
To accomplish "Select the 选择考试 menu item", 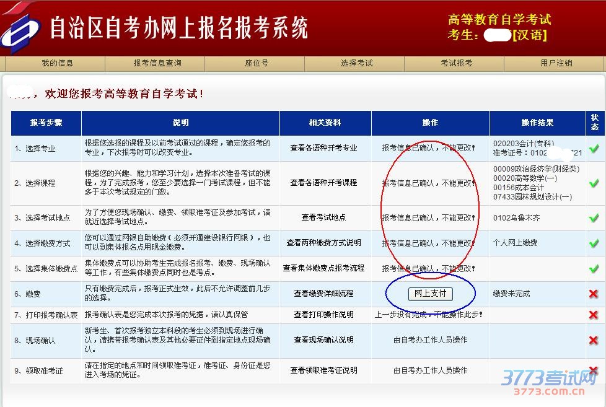I will pos(357,63).
